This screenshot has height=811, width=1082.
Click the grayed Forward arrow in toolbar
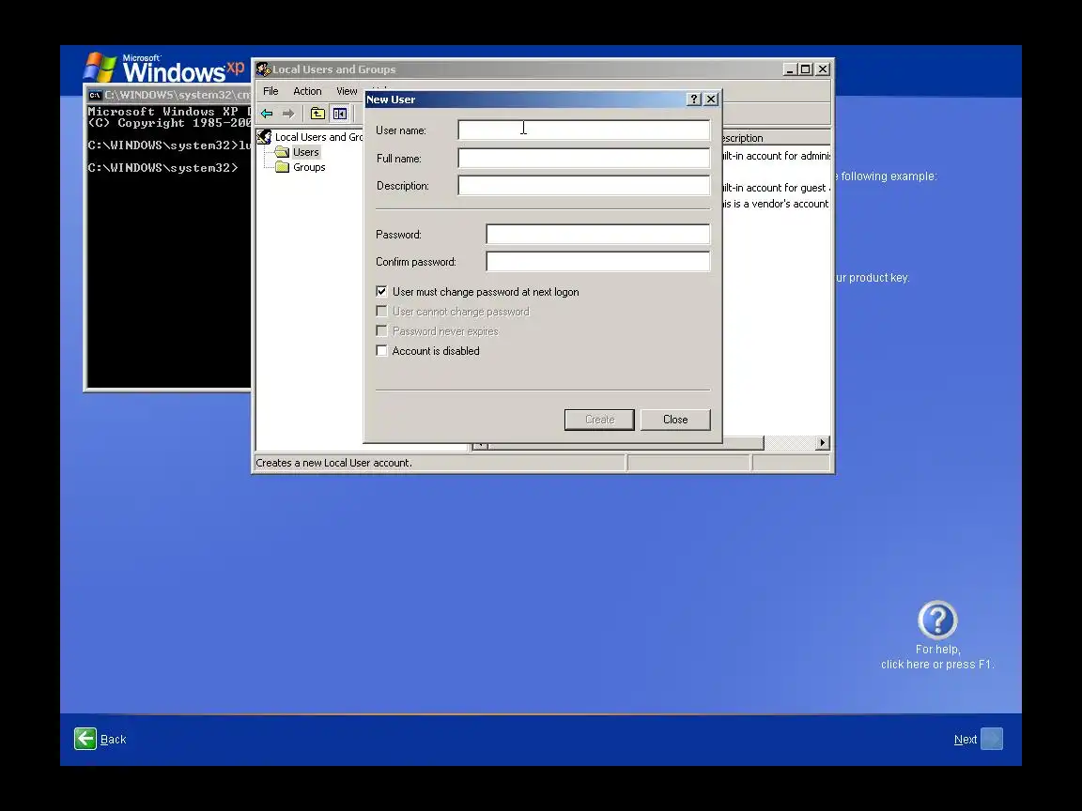pyautogui.click(x=288, y=113)
